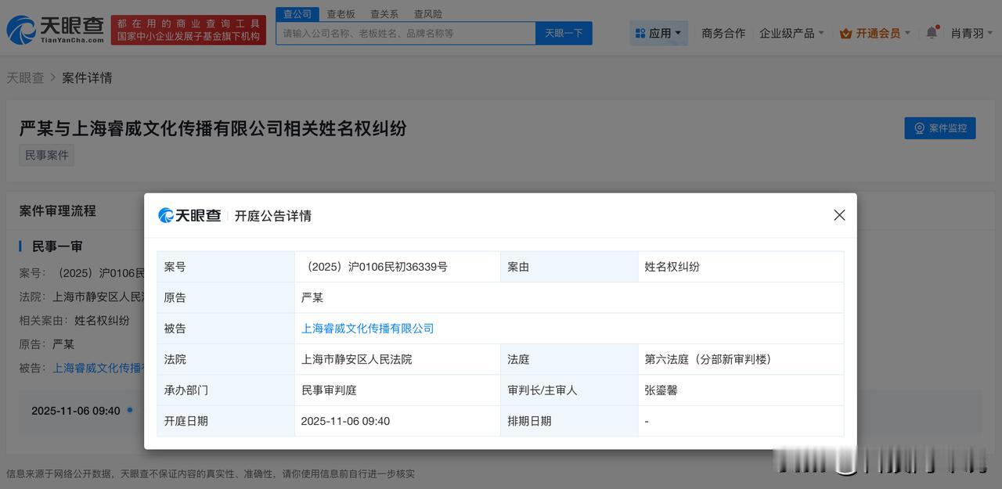Click the 被告 company link behind the dialog
Screen dimensions: 1002x489
point(98,368)
